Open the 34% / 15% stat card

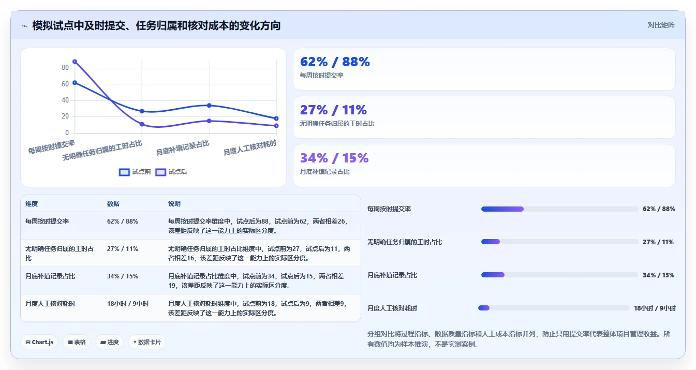tap(484, 166)
